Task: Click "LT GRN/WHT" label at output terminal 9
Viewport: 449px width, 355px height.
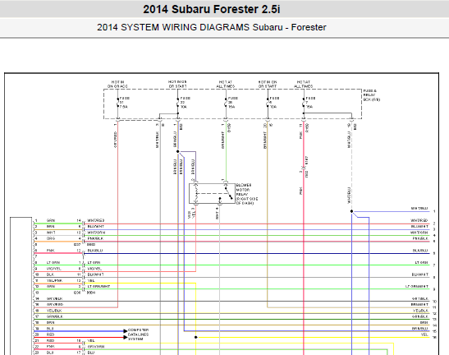Action: (x=417, y=287)
